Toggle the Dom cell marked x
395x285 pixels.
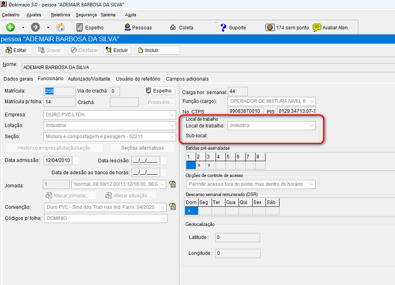[x=191, y=211]
